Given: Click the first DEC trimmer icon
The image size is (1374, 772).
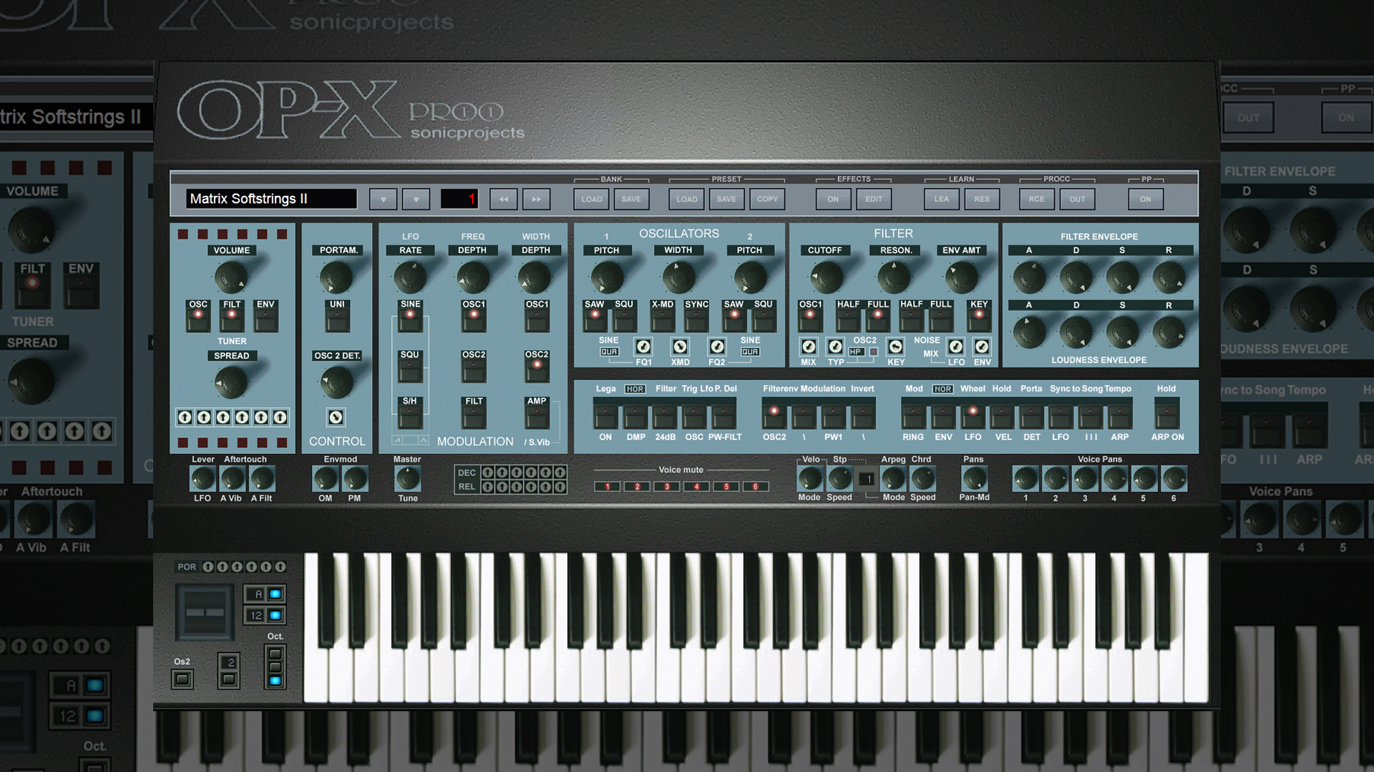Looking at the screenshot, I should (x=487, y=472).
